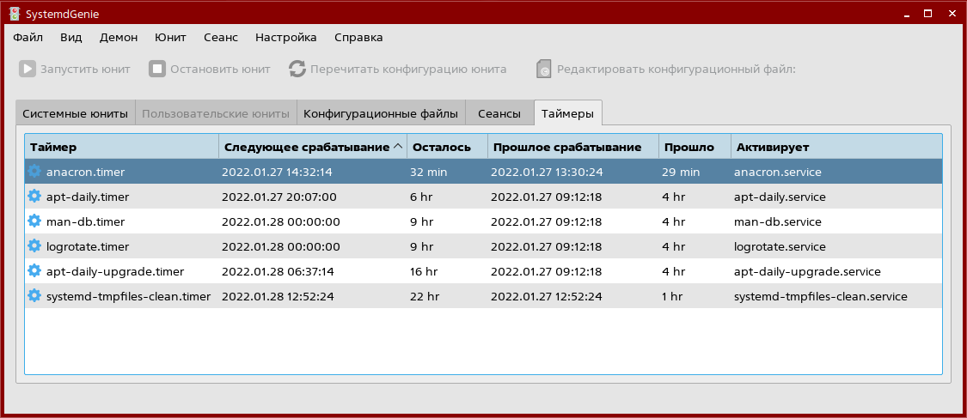
Task: Click the Запустить юнит play icon
Action: point(28,69)
